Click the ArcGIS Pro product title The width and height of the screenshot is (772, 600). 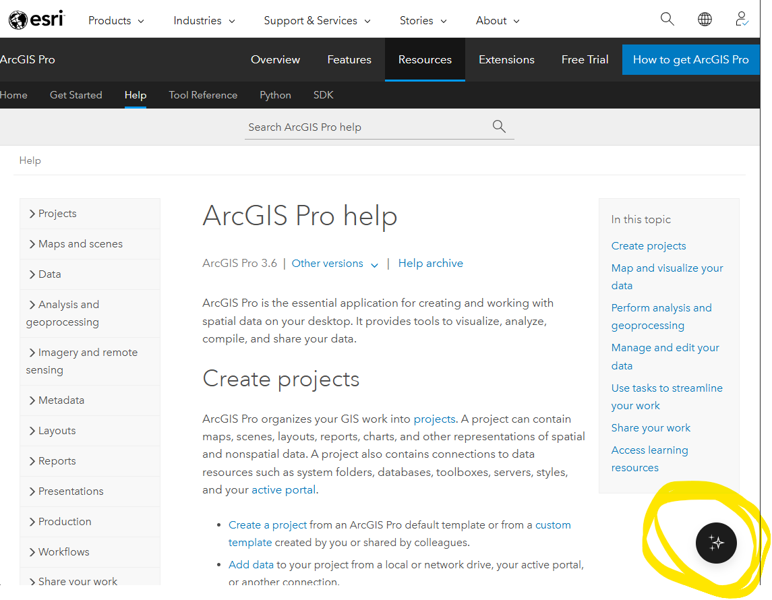28,59
